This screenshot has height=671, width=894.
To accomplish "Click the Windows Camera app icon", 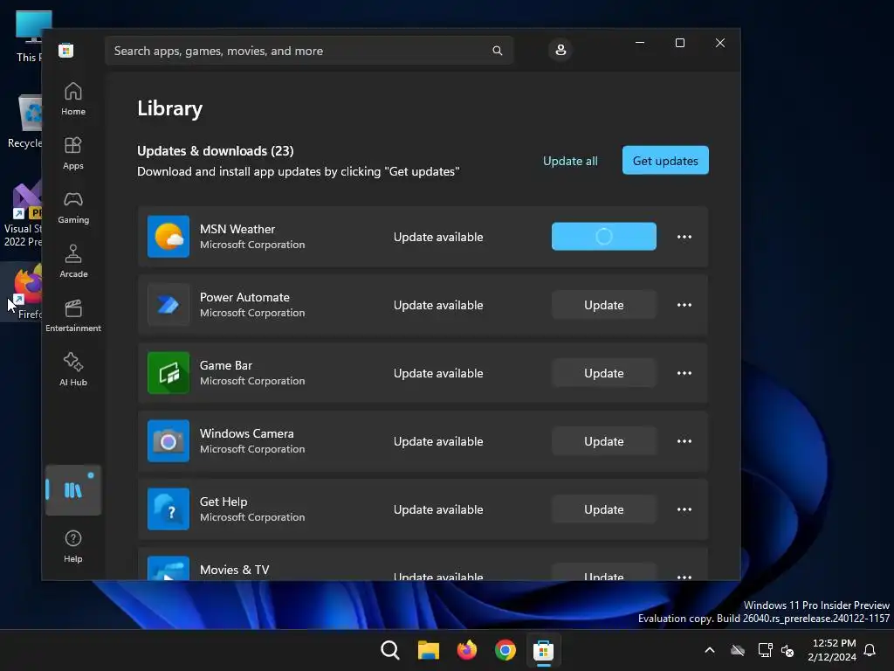I will (x=168, y=441).
